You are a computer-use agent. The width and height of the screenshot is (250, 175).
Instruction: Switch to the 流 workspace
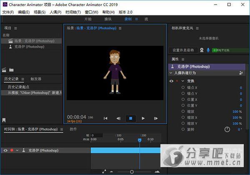pos(146,19)
